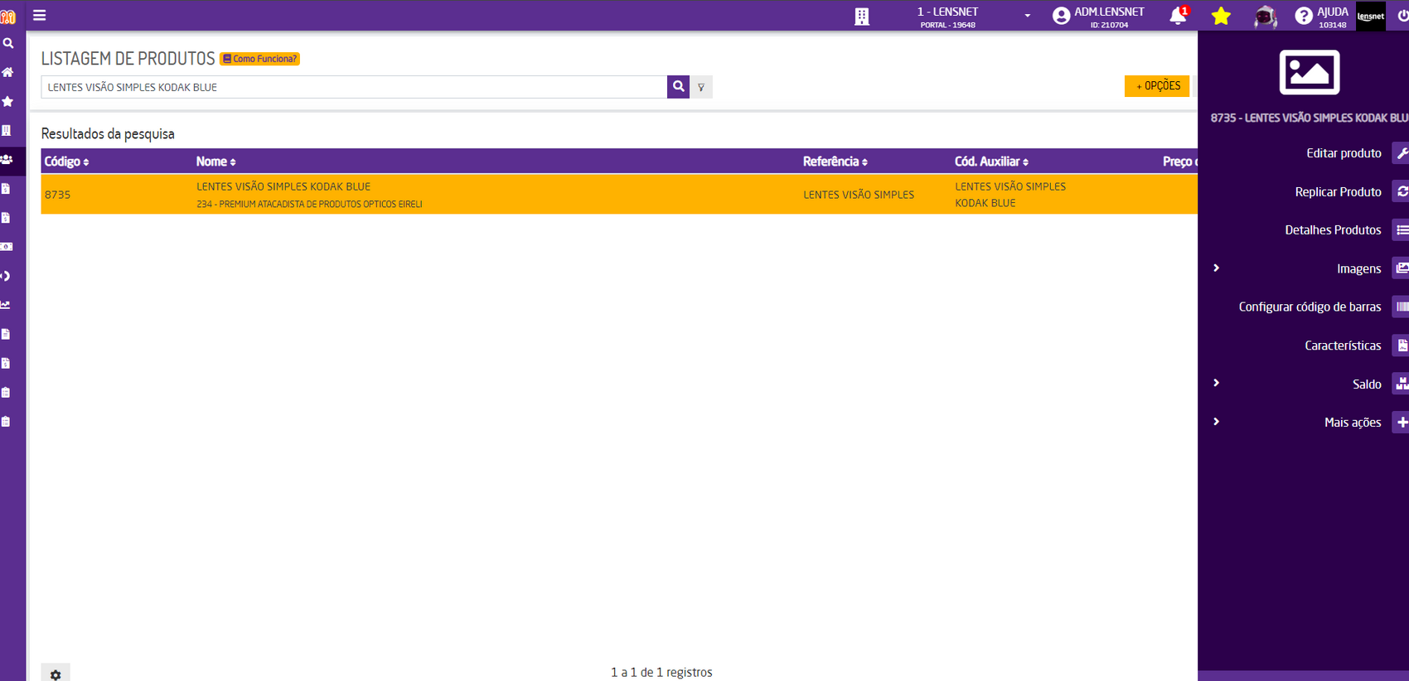Open the robot assistant avatar
This screenshot has height=681, width=1409.
click(x=1265, y=17)
